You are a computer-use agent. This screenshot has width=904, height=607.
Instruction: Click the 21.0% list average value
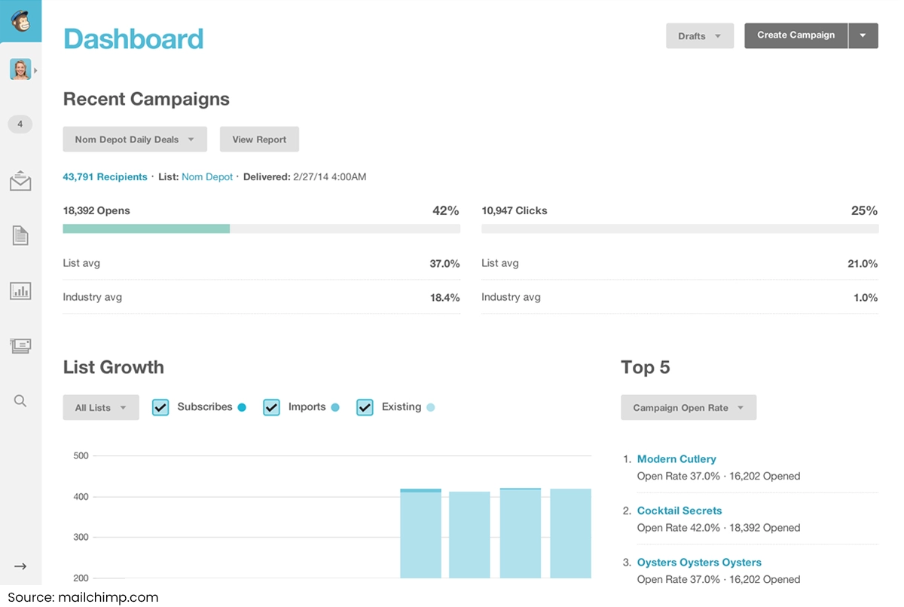(x=863, y=264)
